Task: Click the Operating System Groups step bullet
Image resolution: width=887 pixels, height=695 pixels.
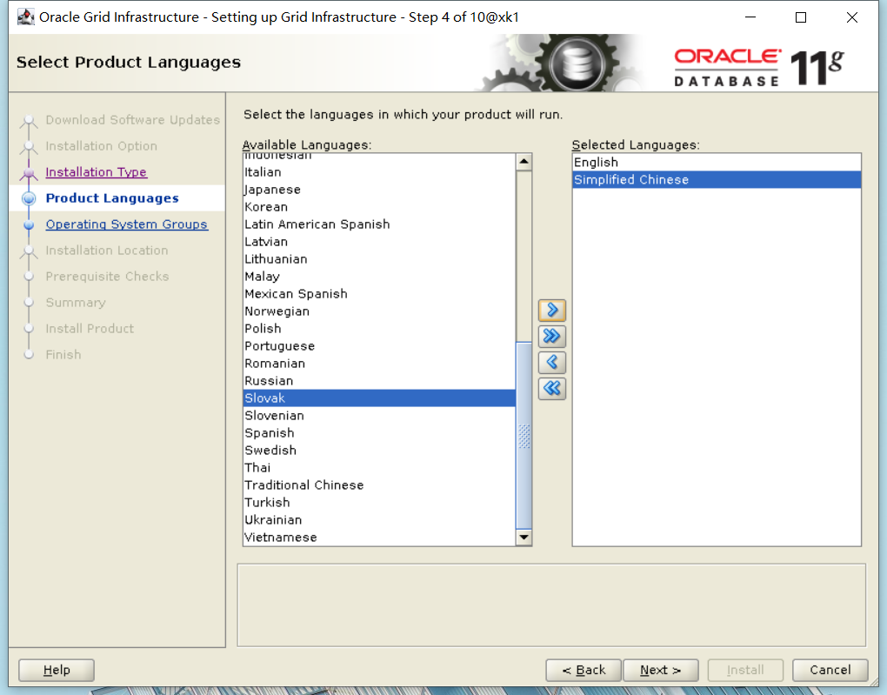Action: click(x=29, y=224)
